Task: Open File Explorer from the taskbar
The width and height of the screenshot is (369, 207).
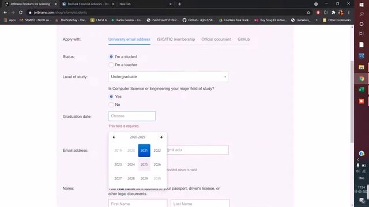Action: click(362, 67)
